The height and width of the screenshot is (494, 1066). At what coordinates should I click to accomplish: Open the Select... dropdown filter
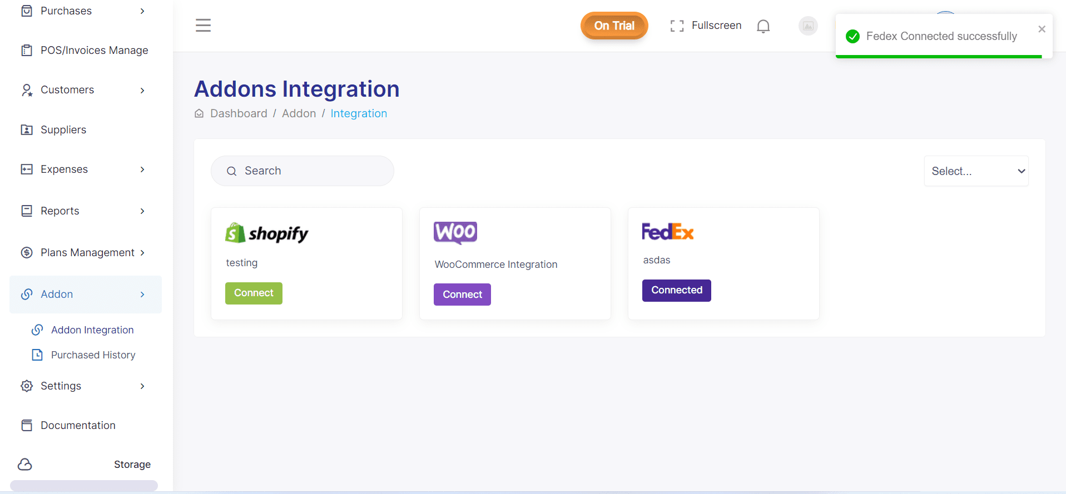(976, 171)
